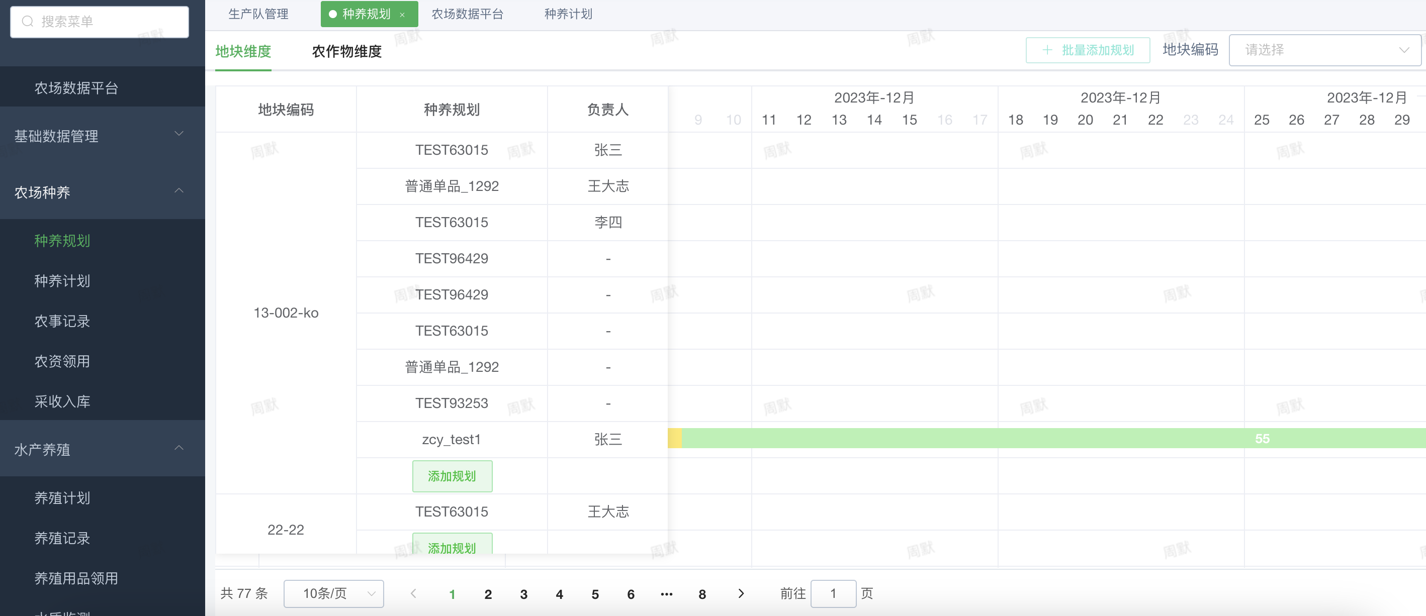Click the search magnifier icon in menu search
The width and height of the screenshot is (1426, 616).
coord(27,22)
